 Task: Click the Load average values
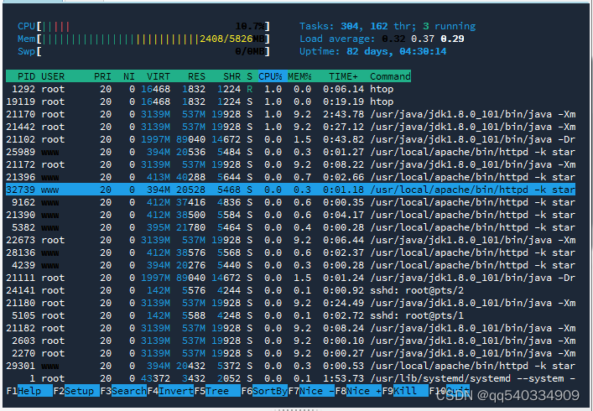pyautogui.click(x=423, y=39)
